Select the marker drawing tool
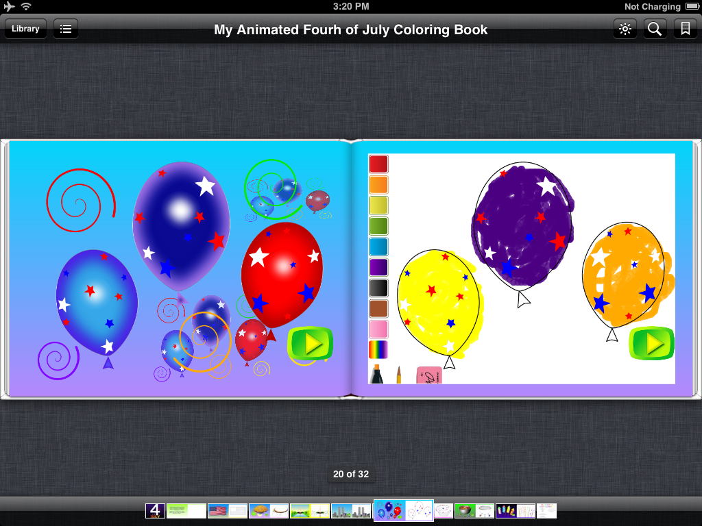This screenshot has width=702, height=526. (376, 374)
